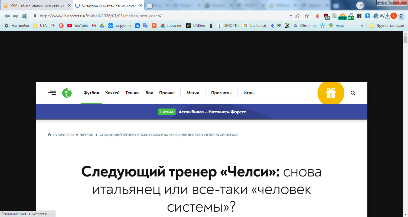Open the Прочие section

coord(167,93)
